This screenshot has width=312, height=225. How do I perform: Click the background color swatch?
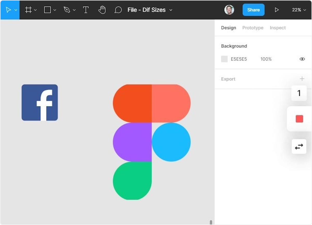pos(224,59)
